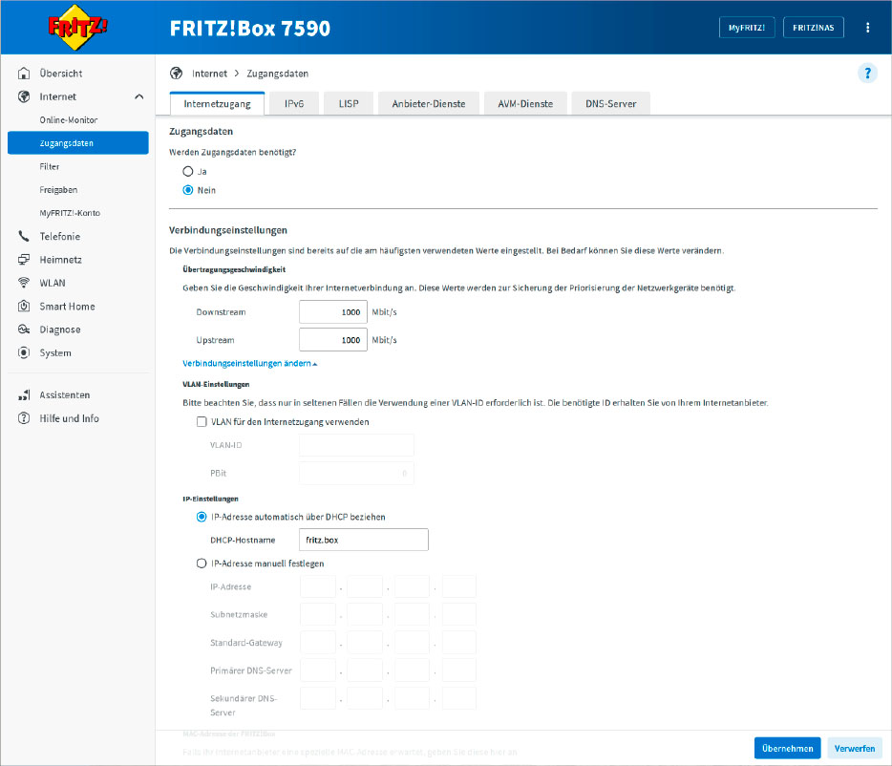
Task: Click the Upstream speed field
Action: click(333, 340)
